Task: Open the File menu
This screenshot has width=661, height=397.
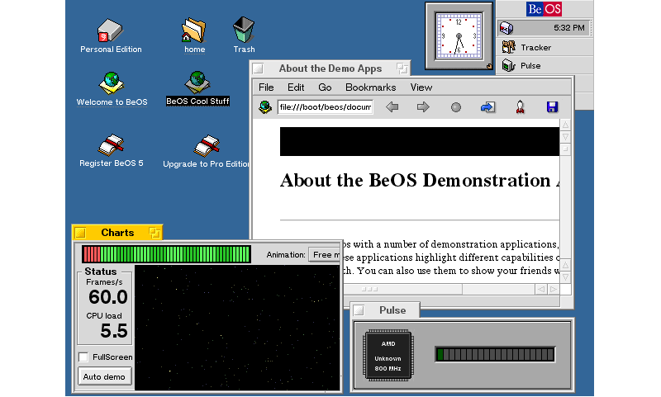Action: pyautogui.click(x=266, y=87)
